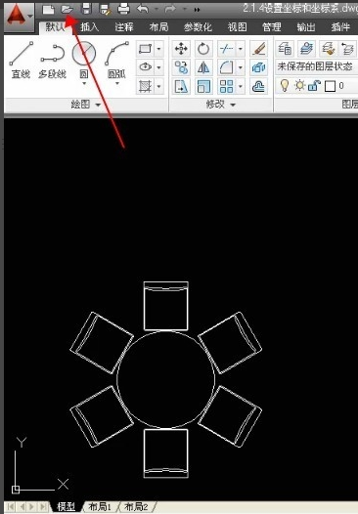Click the layer 0 color swatch
This screenshot has height=514, width=358.
click(x=330, y=86)
